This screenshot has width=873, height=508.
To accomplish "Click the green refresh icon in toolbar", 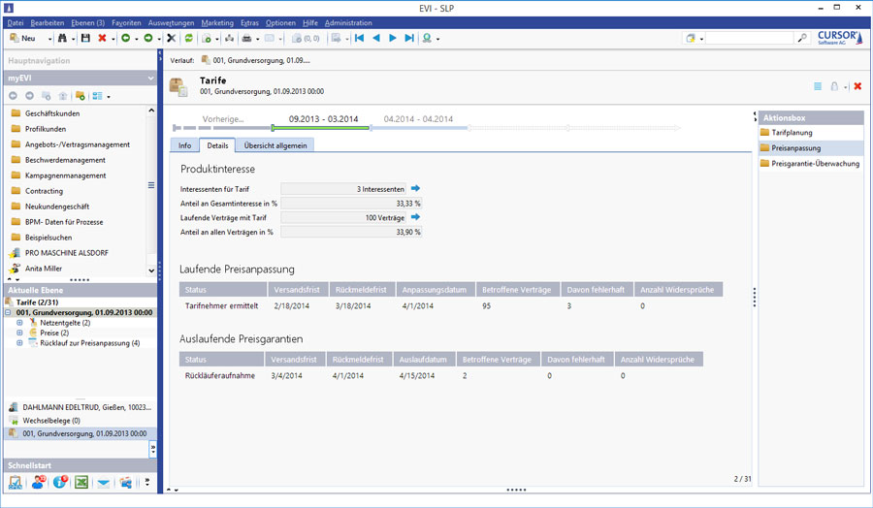I will point(189,38).
